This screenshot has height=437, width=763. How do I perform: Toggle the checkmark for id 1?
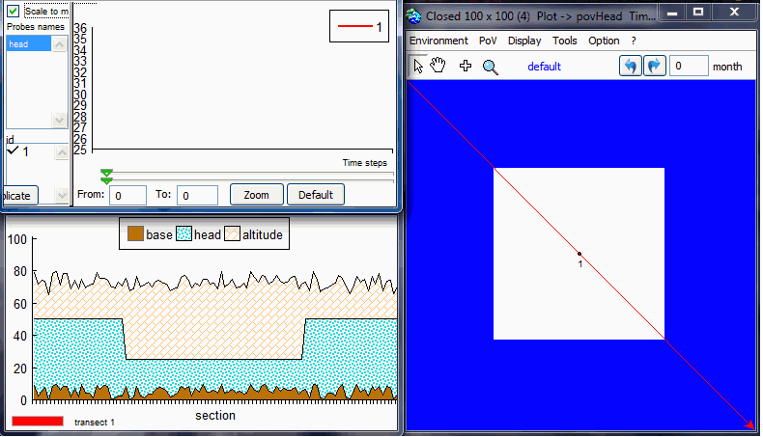point(13,151)
